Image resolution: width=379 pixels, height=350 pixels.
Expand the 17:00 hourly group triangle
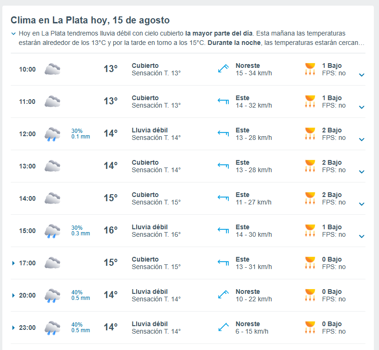coord(14,263)
